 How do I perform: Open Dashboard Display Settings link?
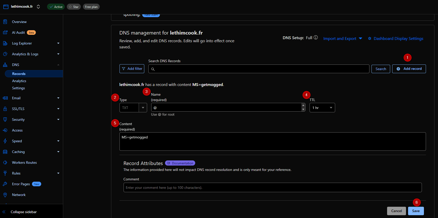(x=398, y=39)
